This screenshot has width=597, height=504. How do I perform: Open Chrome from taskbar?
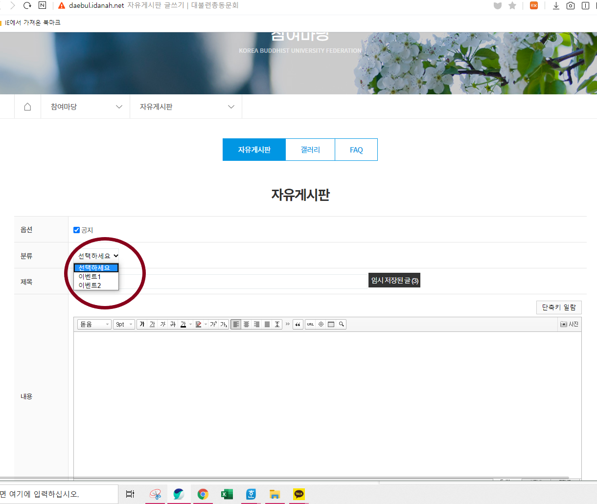(x=203, y=494)
